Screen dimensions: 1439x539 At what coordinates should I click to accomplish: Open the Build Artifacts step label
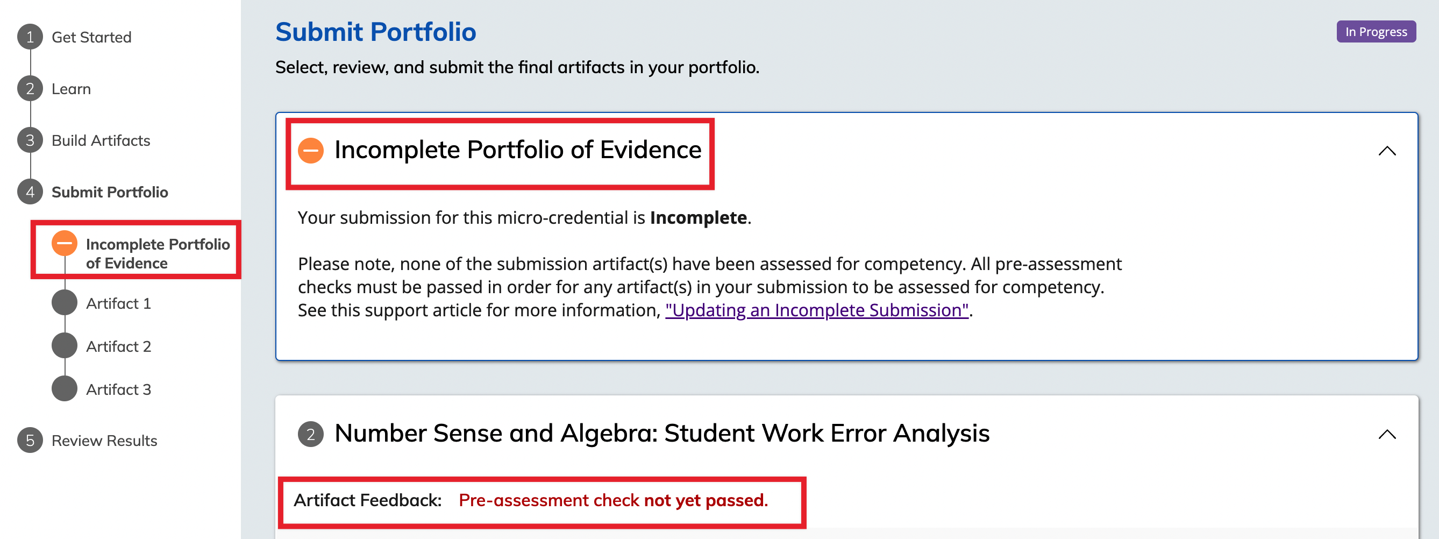[101, 140]
